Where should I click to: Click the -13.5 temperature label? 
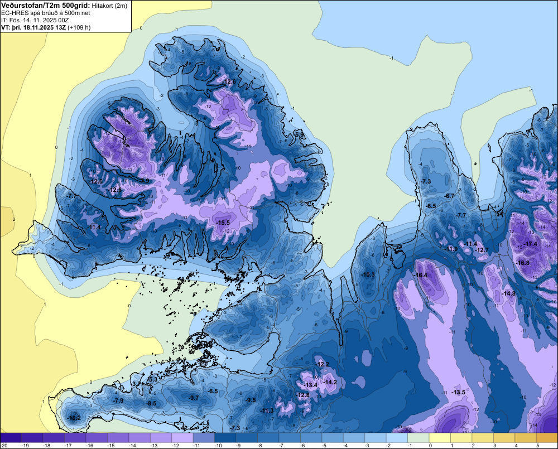click(458, 393)
